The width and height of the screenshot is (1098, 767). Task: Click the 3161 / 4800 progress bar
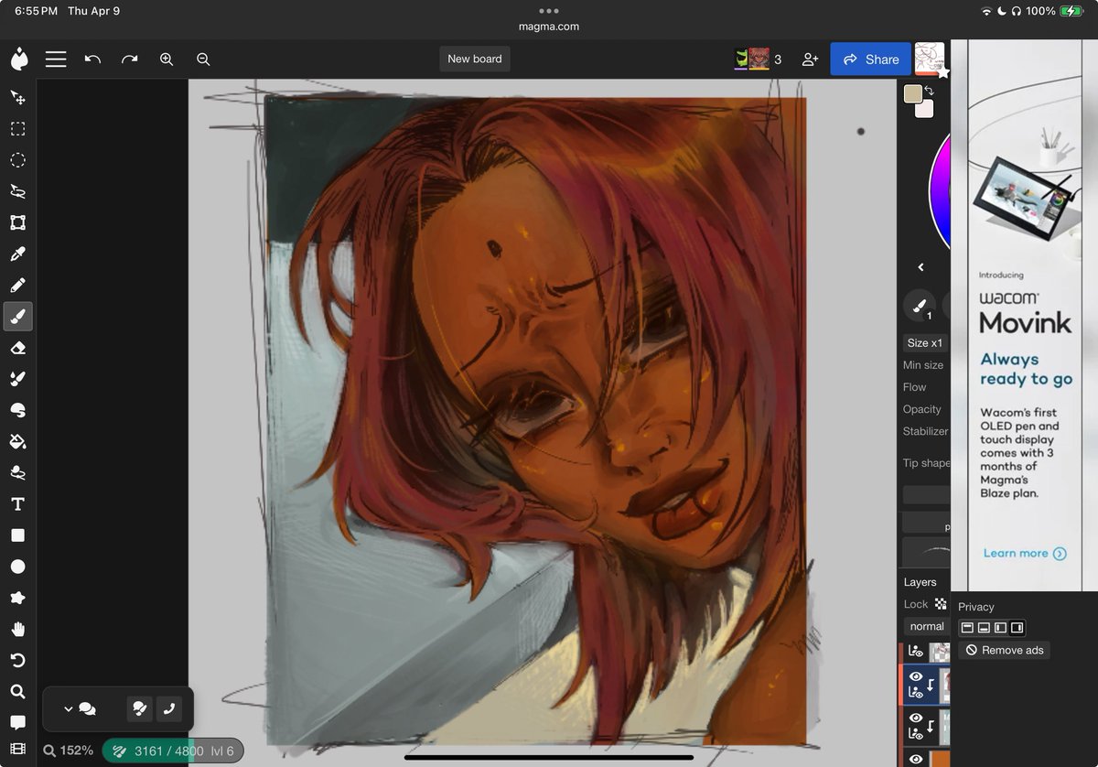(173, 751)
